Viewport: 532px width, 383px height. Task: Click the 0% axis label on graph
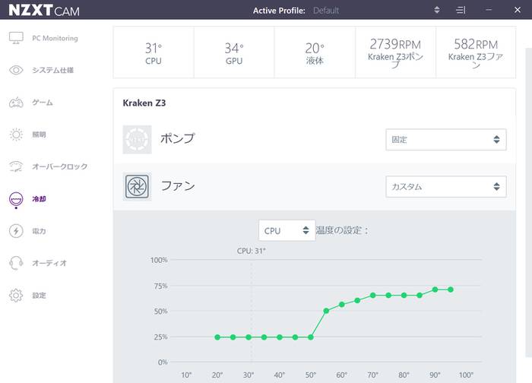coord(163,362)
